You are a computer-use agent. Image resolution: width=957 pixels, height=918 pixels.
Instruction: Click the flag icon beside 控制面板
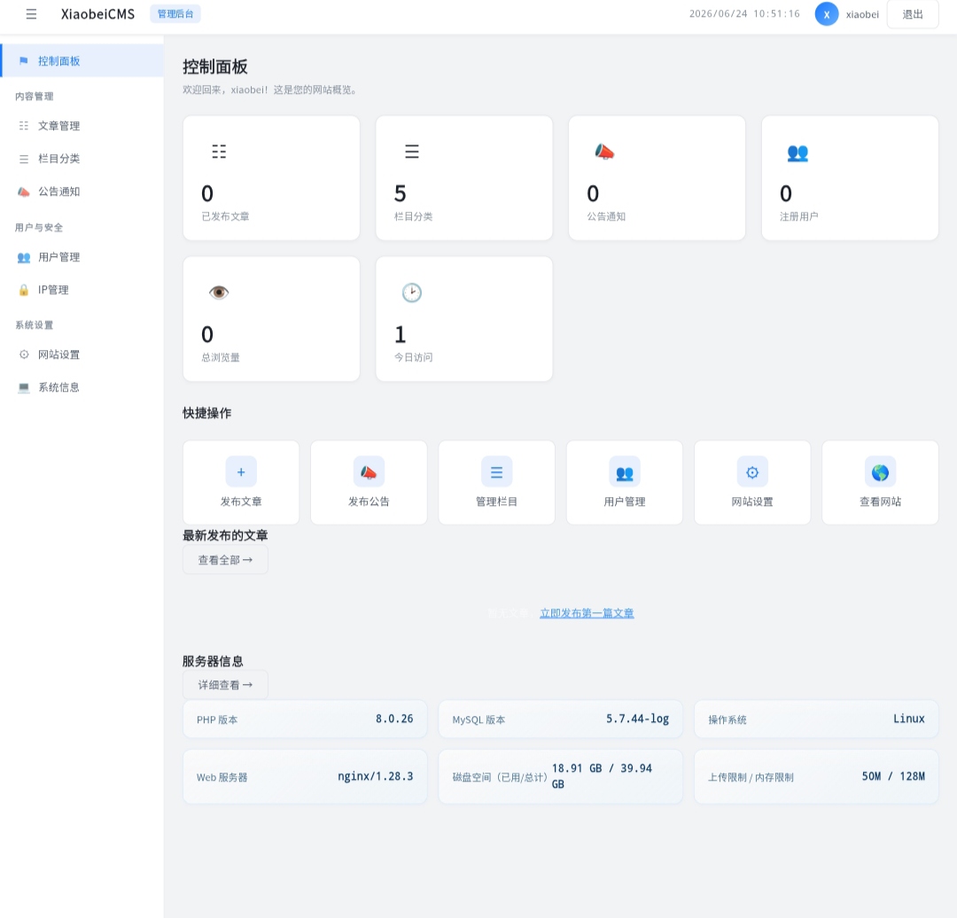(x=24, y=60)
